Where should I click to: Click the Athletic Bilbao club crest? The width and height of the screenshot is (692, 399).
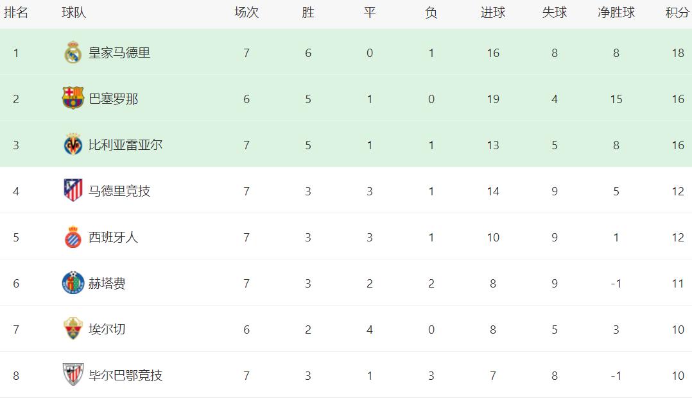(x=73, y=375)
